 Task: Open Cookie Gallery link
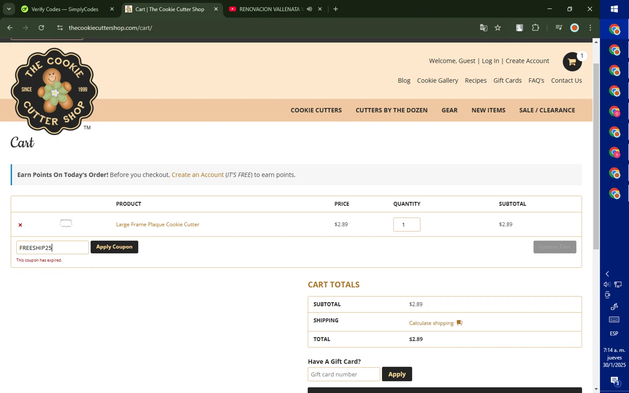(437, 80)
